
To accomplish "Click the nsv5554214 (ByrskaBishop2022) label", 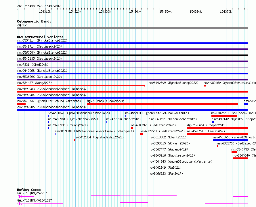I will (x=42, y=40).
